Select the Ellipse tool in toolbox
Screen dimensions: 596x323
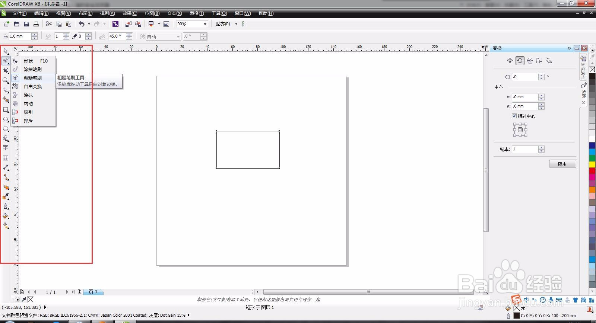(x=6, y=119)
